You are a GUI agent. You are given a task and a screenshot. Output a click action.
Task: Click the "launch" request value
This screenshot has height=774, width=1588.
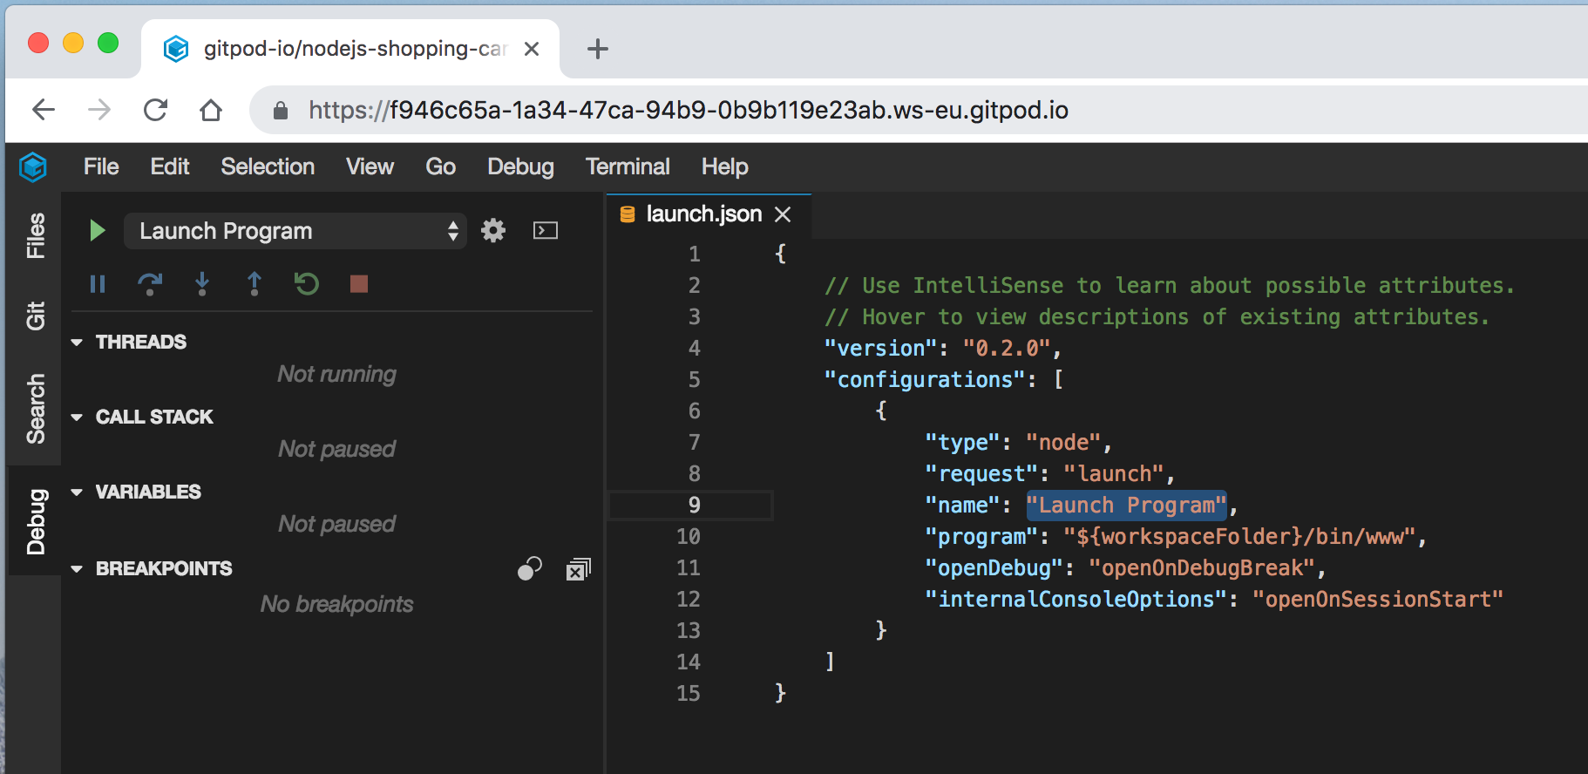pyautogui.click(x=1114, y=474)
